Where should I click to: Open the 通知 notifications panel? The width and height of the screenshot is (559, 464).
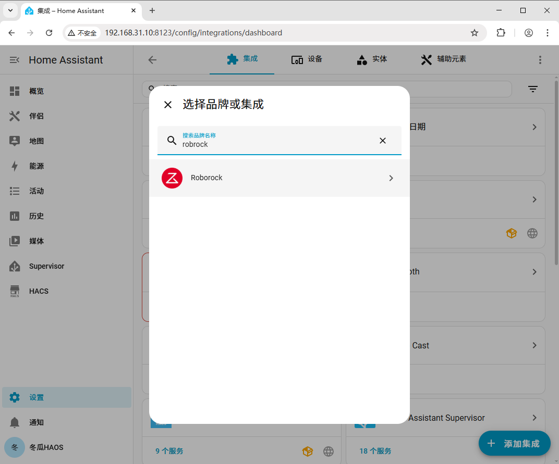pyautogui.click(x=67, y=422)
